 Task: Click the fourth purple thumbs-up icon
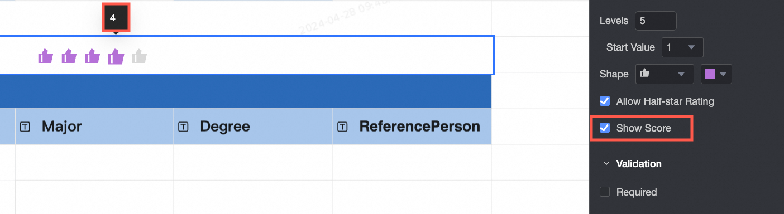[x=116, y=56]
